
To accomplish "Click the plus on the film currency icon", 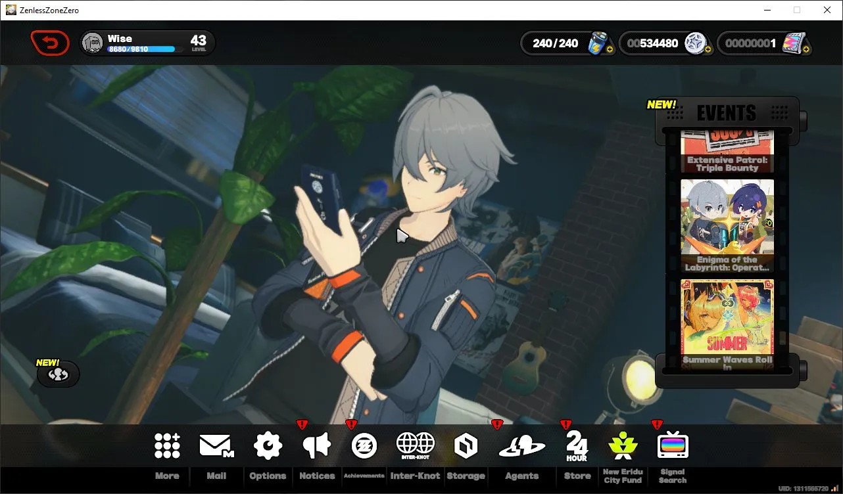I will click(806, 49).
